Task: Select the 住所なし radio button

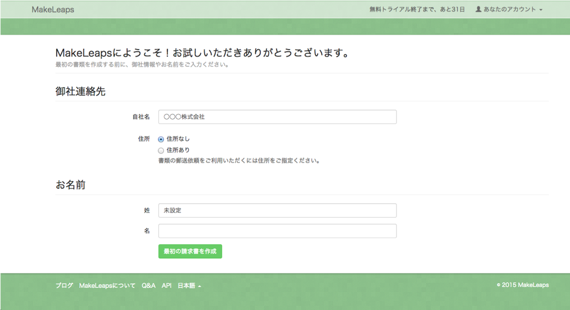Action: (x=161, y=139)
